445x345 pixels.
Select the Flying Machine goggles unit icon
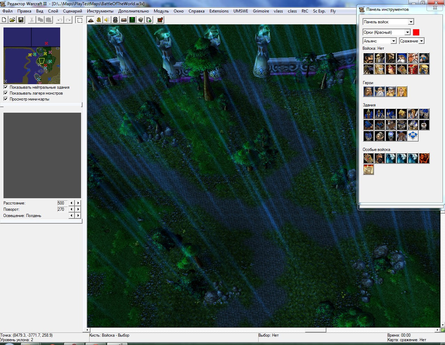[424, 58]
